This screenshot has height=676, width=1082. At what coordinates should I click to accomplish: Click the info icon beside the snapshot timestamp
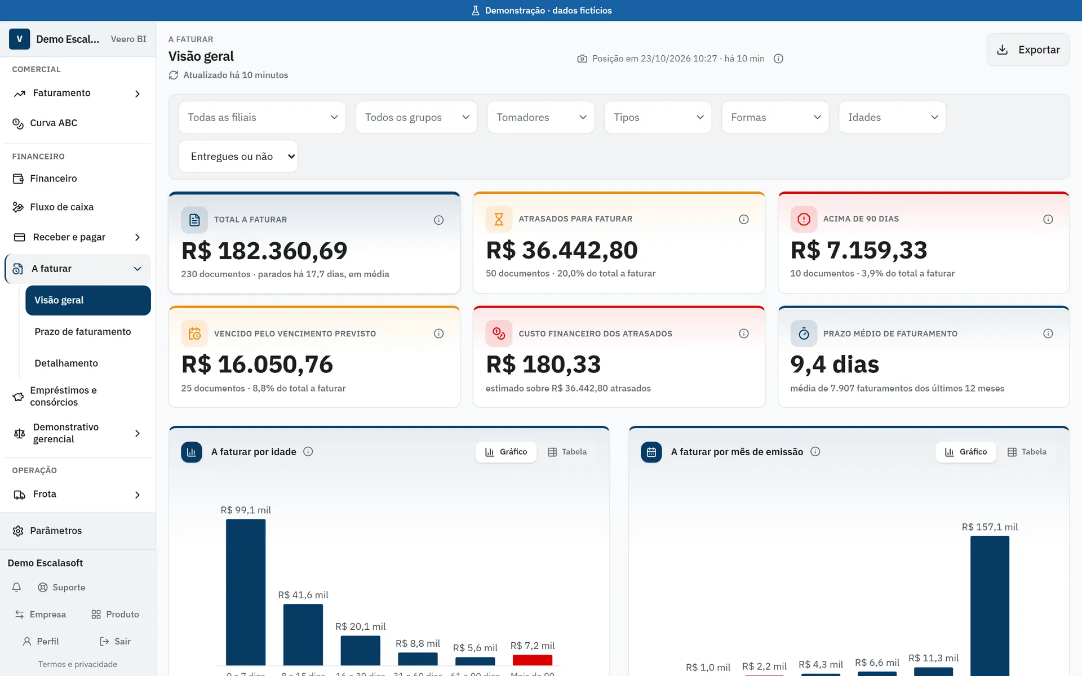point(778,59)
